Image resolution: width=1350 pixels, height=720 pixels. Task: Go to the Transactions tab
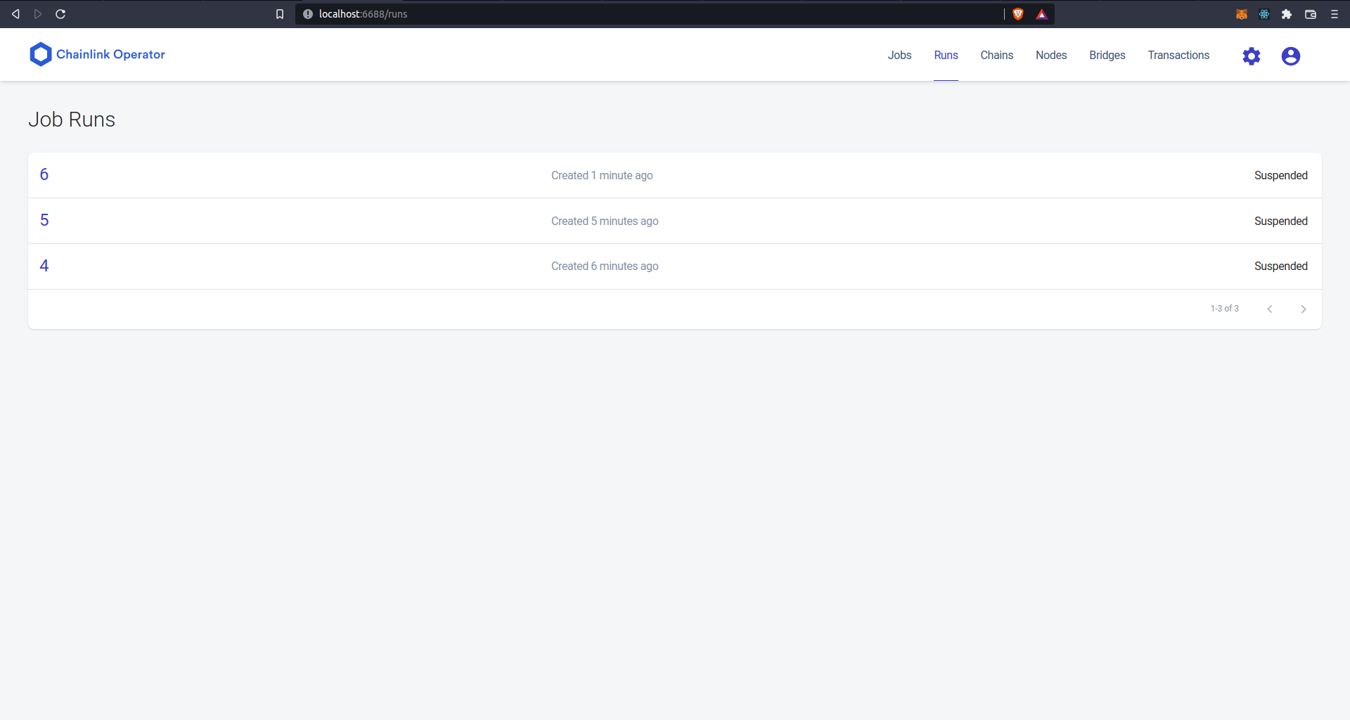coord(1178,55)
